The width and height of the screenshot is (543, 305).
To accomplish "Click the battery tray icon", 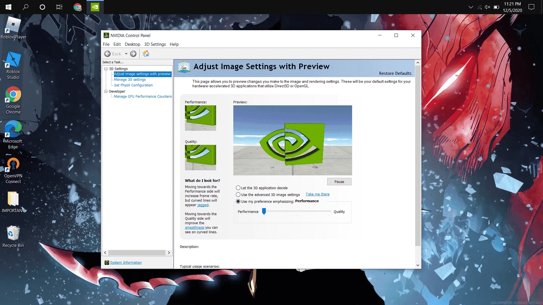I will click(496, 7).
